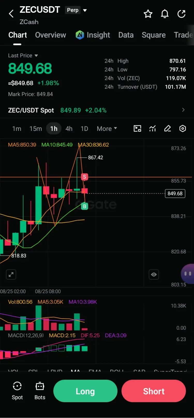Switch to the Data tab
The height and width of the screenshot is (418, 194).
click(x=126, y=35)
